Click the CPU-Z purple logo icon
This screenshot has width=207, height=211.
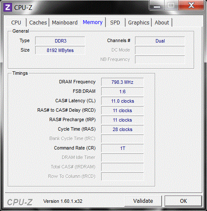tap(8, 7)
